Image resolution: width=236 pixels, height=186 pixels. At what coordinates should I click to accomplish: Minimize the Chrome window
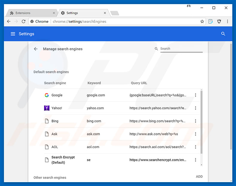(x=202, y=8)
